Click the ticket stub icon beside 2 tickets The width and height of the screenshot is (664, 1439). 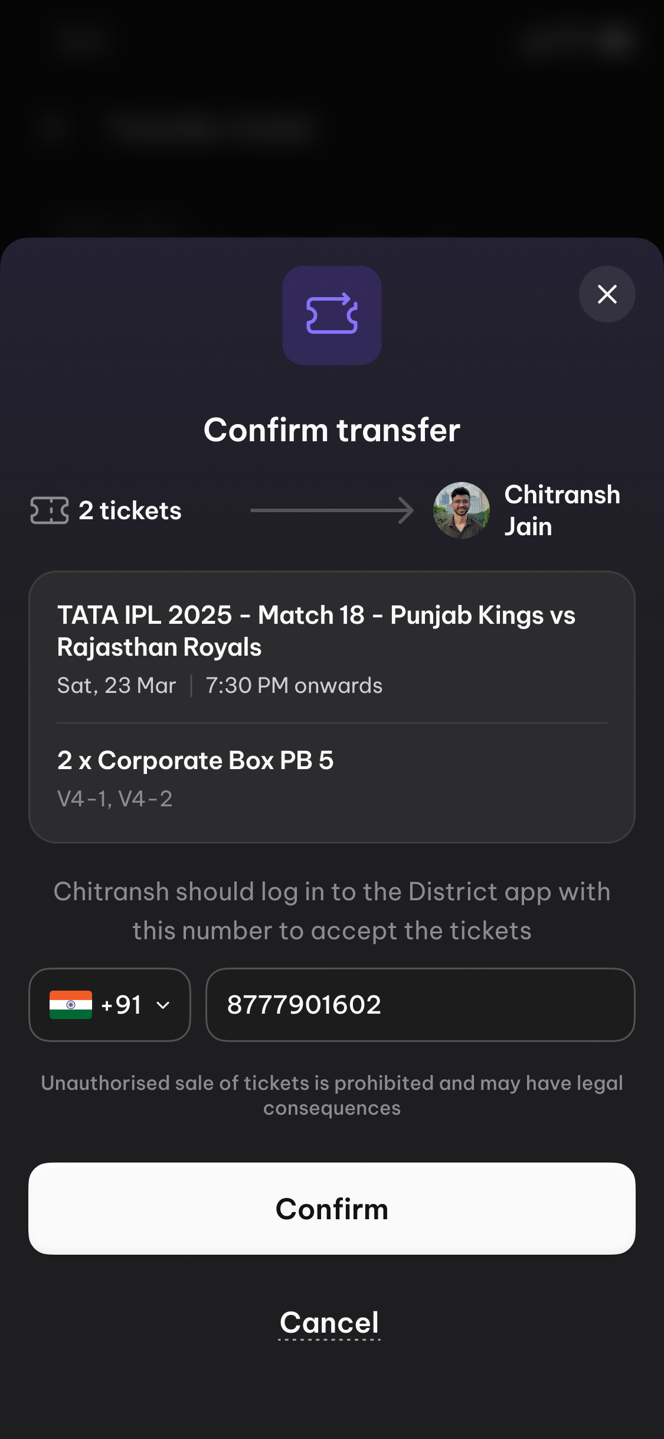click(50, 510)
